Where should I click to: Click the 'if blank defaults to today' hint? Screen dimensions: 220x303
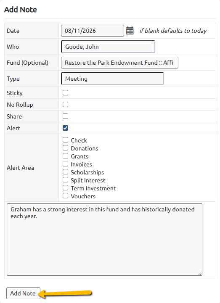tap(173, 31)
